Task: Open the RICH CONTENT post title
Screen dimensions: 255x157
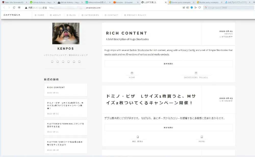Action: coord(126,33)
